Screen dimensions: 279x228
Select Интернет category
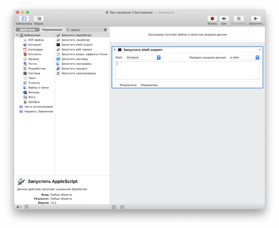point(35,45)
